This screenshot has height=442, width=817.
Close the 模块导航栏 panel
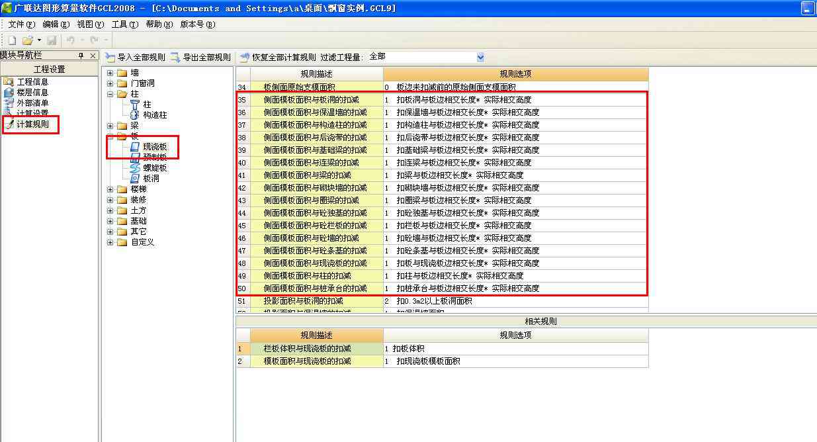pos(93,56)
